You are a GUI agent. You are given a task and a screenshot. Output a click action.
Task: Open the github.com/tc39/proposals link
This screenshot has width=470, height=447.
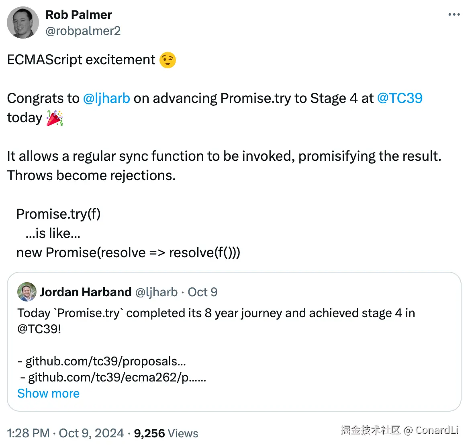click(105, 361)
